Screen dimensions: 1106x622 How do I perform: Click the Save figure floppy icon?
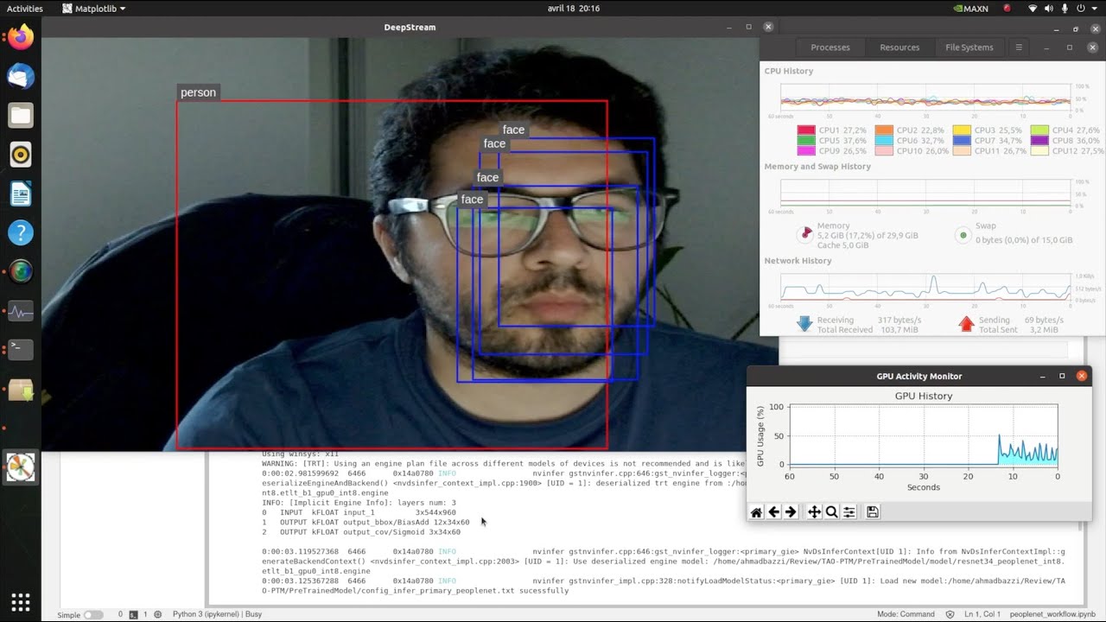click(x=873, y=512)
